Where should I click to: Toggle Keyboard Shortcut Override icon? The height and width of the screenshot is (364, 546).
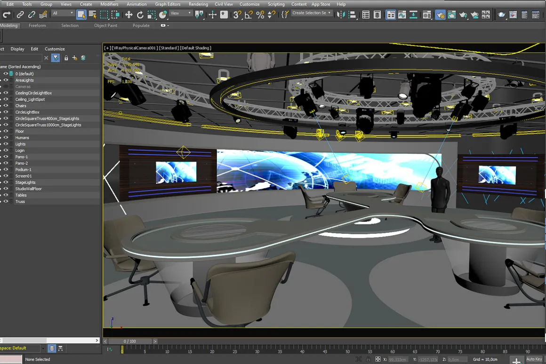click(224, 15)
